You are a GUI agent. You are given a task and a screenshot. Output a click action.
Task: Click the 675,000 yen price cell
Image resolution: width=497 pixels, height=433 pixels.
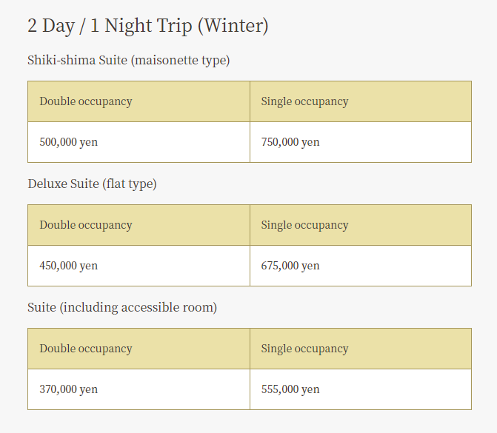(290, 266)
